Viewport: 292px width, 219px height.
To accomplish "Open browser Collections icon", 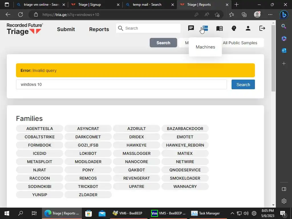I will [x=244, y=15].
